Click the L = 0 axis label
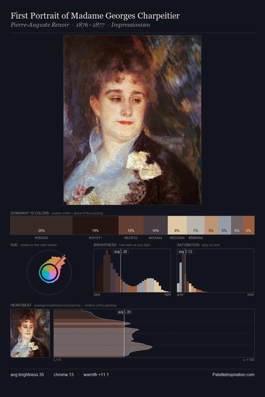 pyautogui.click(x=57, y=360)
